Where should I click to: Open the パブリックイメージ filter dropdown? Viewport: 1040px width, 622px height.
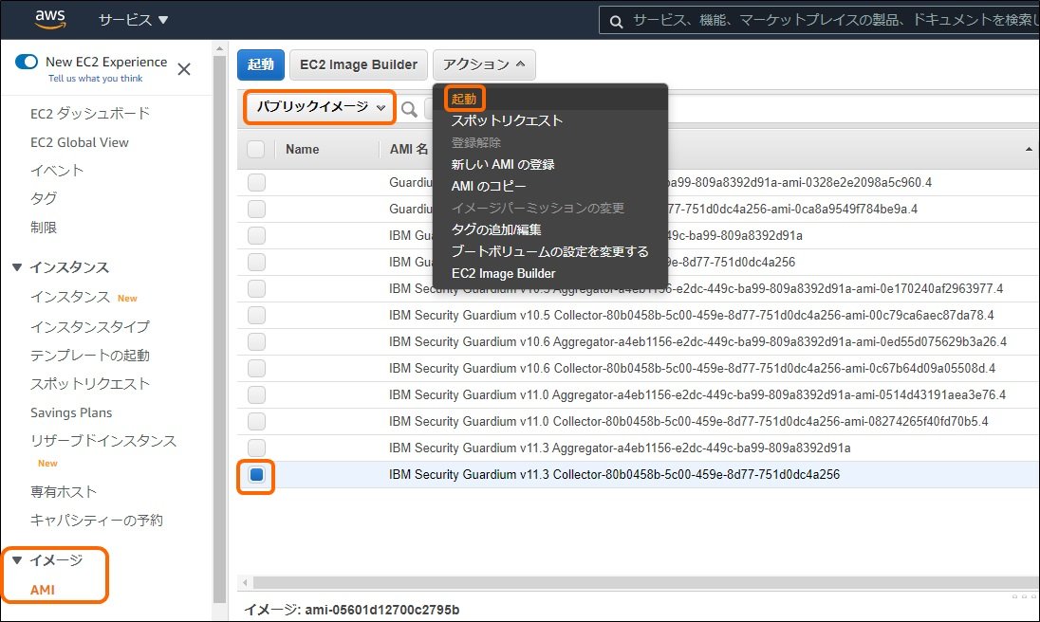(x=321, y=106)
